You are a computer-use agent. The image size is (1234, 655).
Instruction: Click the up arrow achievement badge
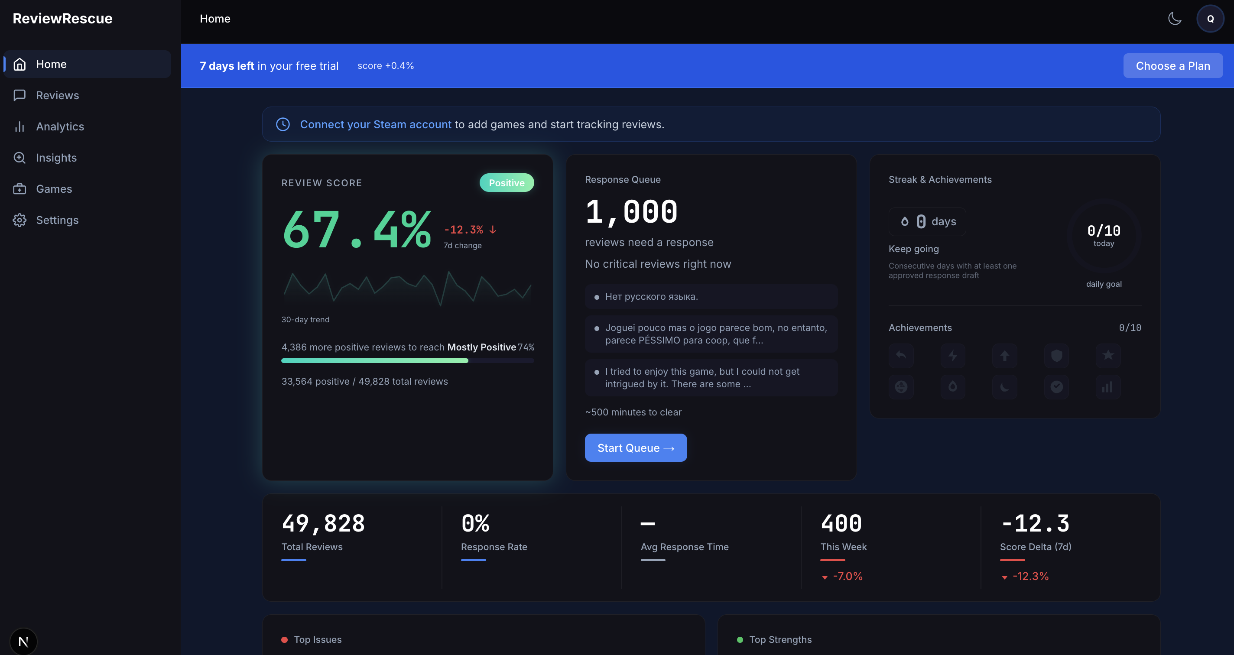(1004, 355)
